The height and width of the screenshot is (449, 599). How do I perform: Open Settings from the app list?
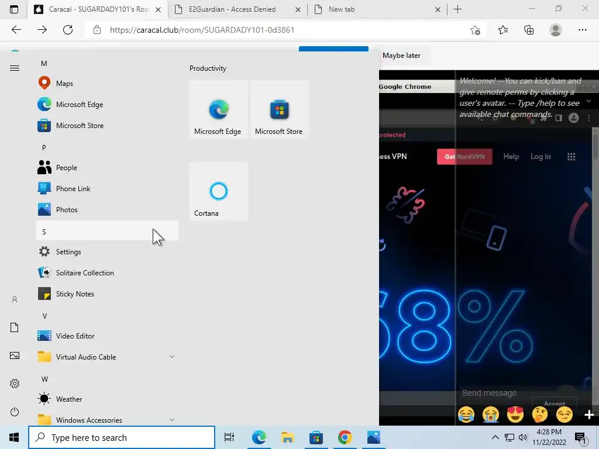coord(107,251)
